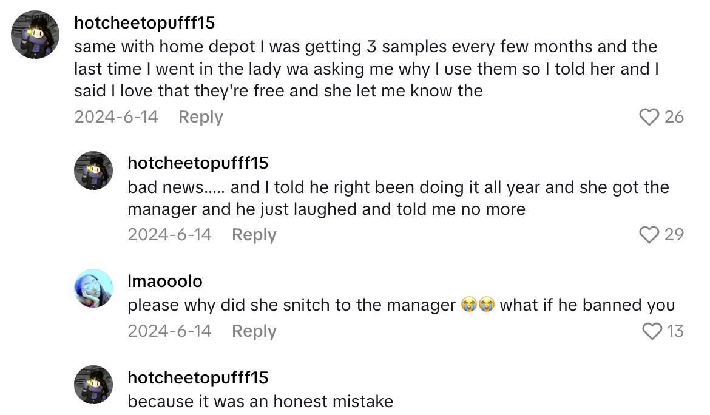The width and height of the screenshot is (710, 415).
Task: Tap Reply on lmaooolo's comment
Action: (254, 331)
